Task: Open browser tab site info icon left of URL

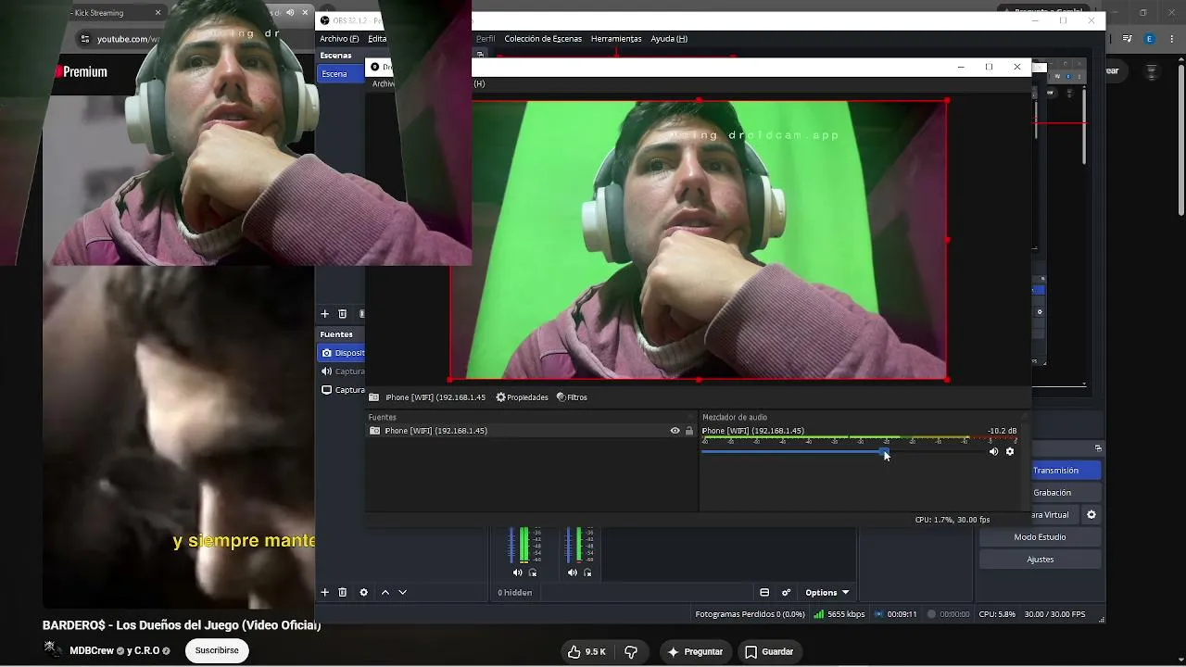Action: [85, 39]
